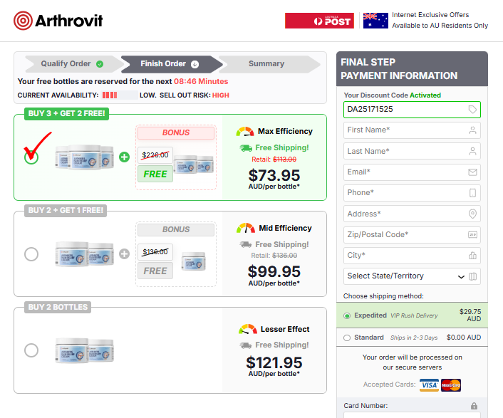Choose the Buy 2 Bottles radio button
Viewport: 503px width, 418px height.
[31, 350]
